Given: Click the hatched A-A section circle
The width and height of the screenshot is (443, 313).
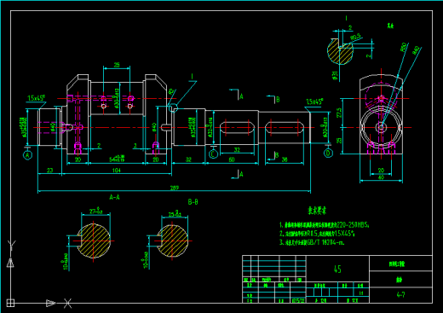Looking at the screenshot, I should coord(94,241).
